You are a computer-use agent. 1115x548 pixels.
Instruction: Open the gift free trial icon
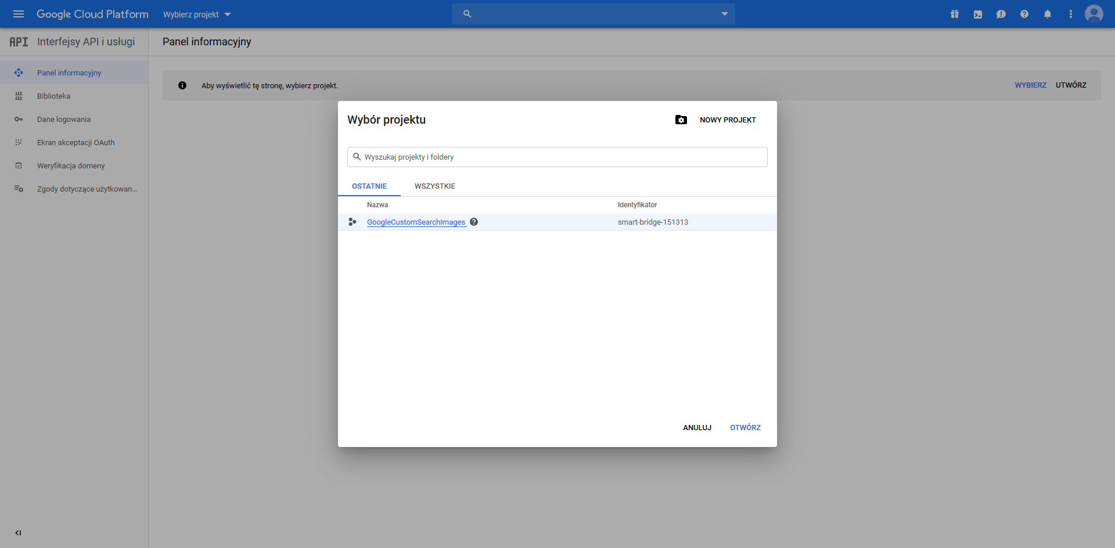(x=955, y=14)
